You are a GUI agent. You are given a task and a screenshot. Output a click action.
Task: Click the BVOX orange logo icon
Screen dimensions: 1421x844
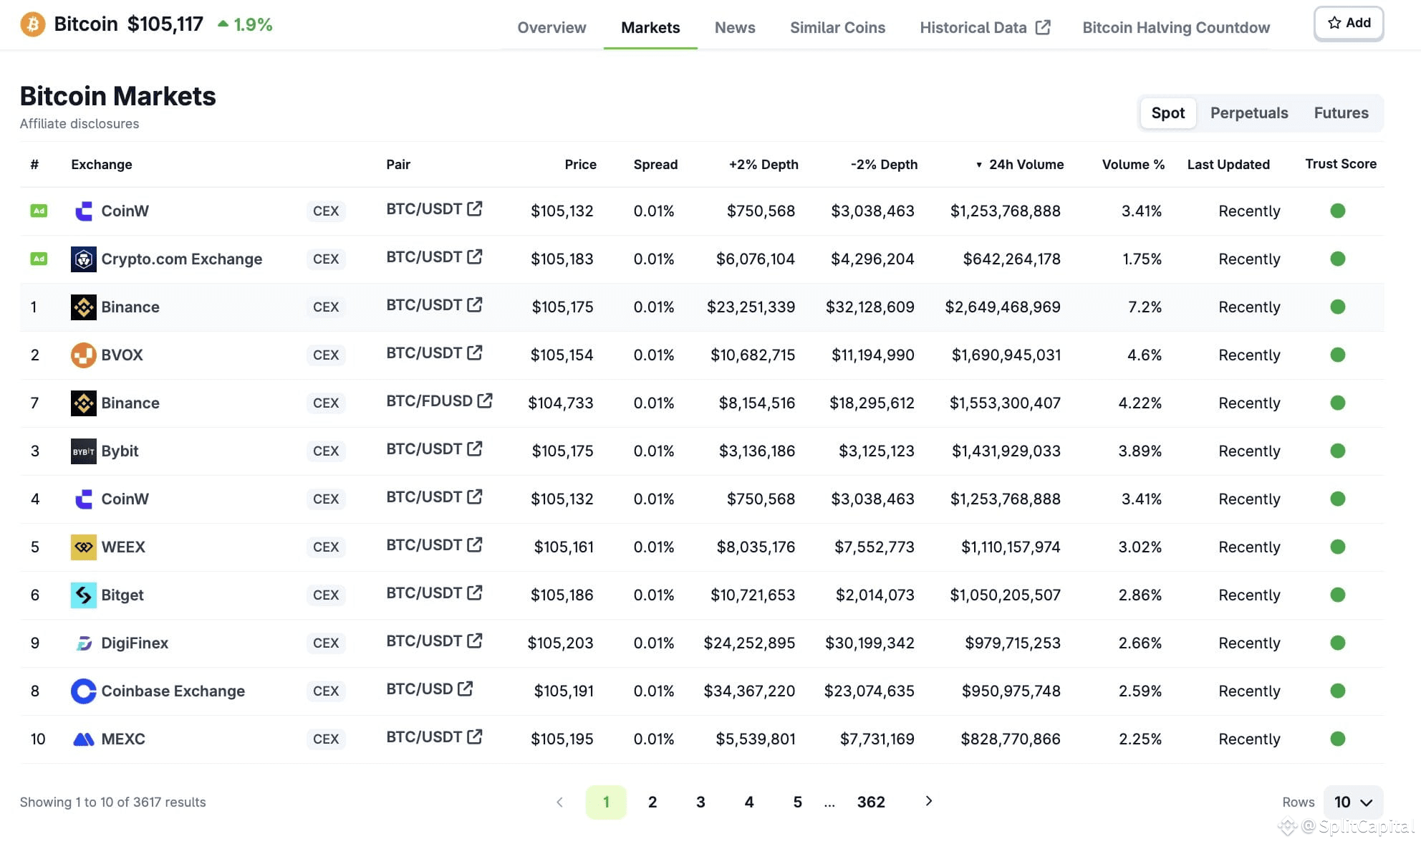[84, 355]
